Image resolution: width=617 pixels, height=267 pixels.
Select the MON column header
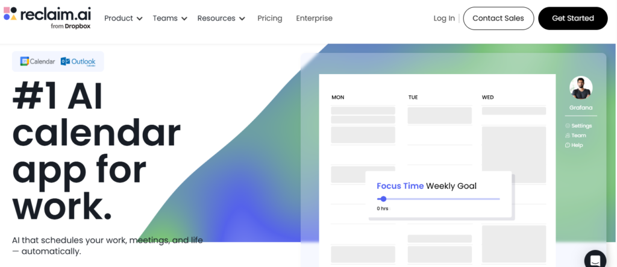(x=338, y=97)
